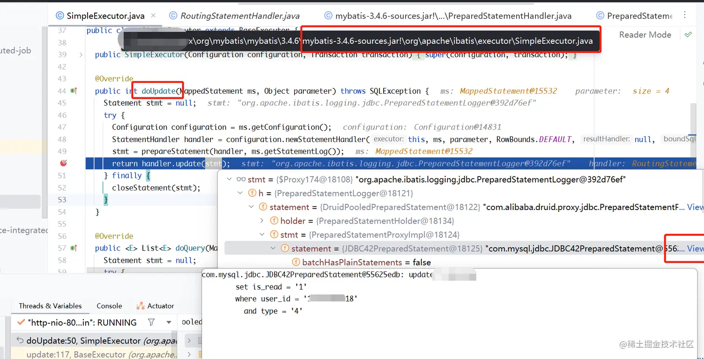Close the SimpleExecutor.java tab

(x=154, y=16)
